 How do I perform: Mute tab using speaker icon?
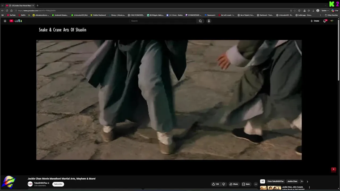[10, 6]
